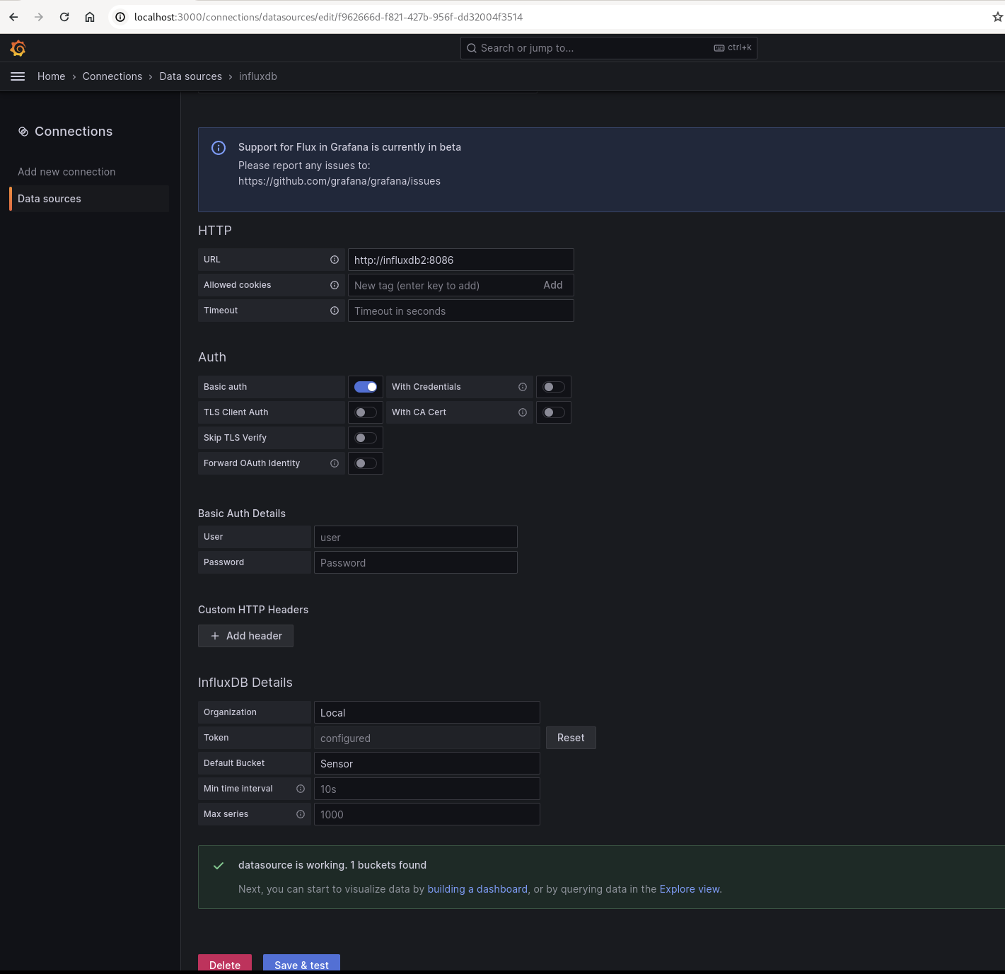The height and width of the screenshot is (974, 1005).
Task: Click the green success checkmark icon
Action: point(219,866)
